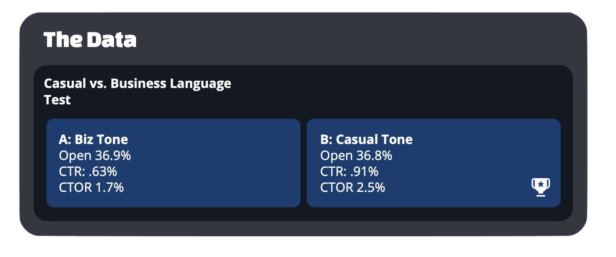Click the trophy winner icon

pyautogui.click(x=540, y=187)
